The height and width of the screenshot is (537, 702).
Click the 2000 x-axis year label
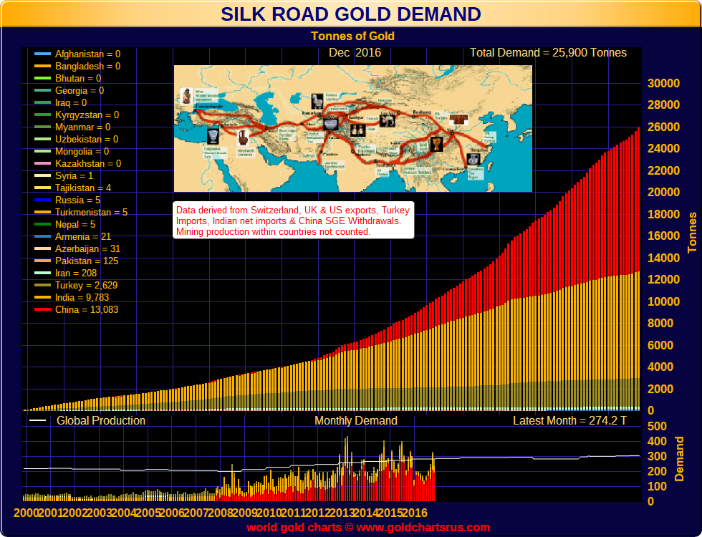click(27, 513)
